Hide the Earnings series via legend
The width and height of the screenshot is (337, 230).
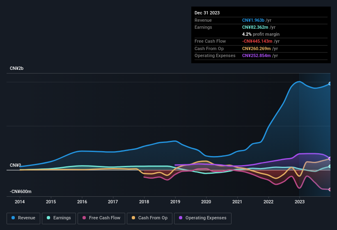pyautogui.click(x=59, y=218)
